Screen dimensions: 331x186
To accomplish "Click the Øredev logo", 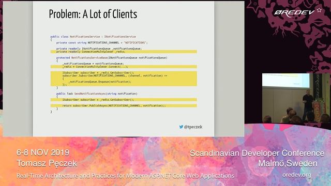I will coord(298,12).
